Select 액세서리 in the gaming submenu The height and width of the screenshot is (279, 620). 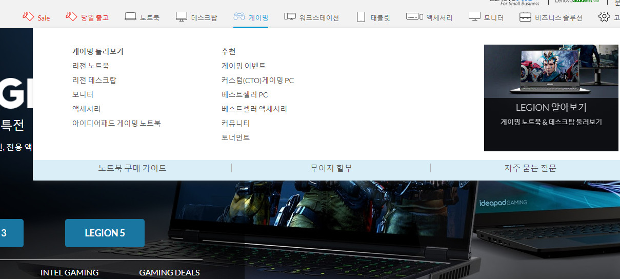(x=87, y=109)
